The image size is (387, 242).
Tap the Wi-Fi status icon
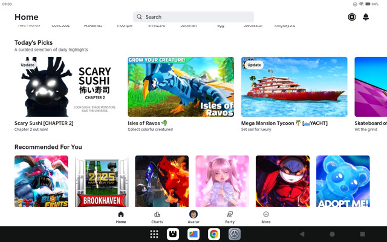pyautogui.click(x=362, y=4)
